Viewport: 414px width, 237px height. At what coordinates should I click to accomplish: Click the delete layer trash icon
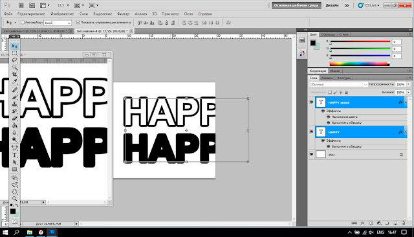click(x=404, y=223)
